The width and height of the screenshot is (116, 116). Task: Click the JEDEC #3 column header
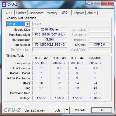[59, 58]
